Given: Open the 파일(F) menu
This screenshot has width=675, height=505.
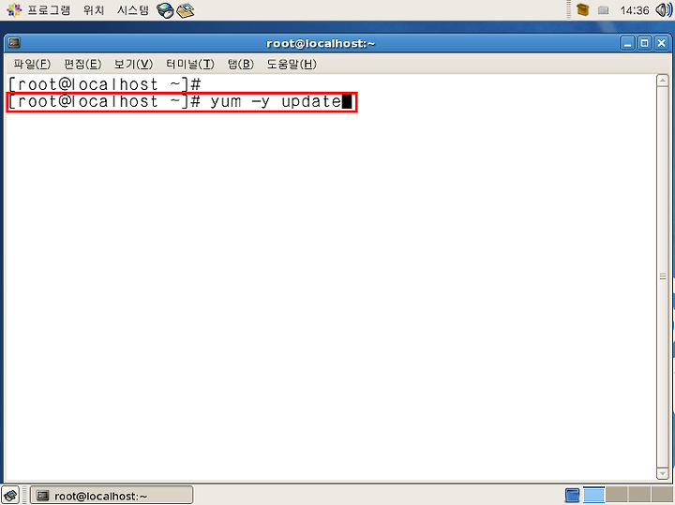Looking at the screenshot, I should (x=32, y=64).
